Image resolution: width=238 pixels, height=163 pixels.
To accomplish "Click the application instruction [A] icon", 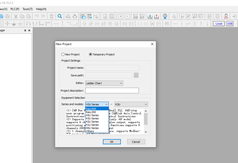I will tap(152, 24).
